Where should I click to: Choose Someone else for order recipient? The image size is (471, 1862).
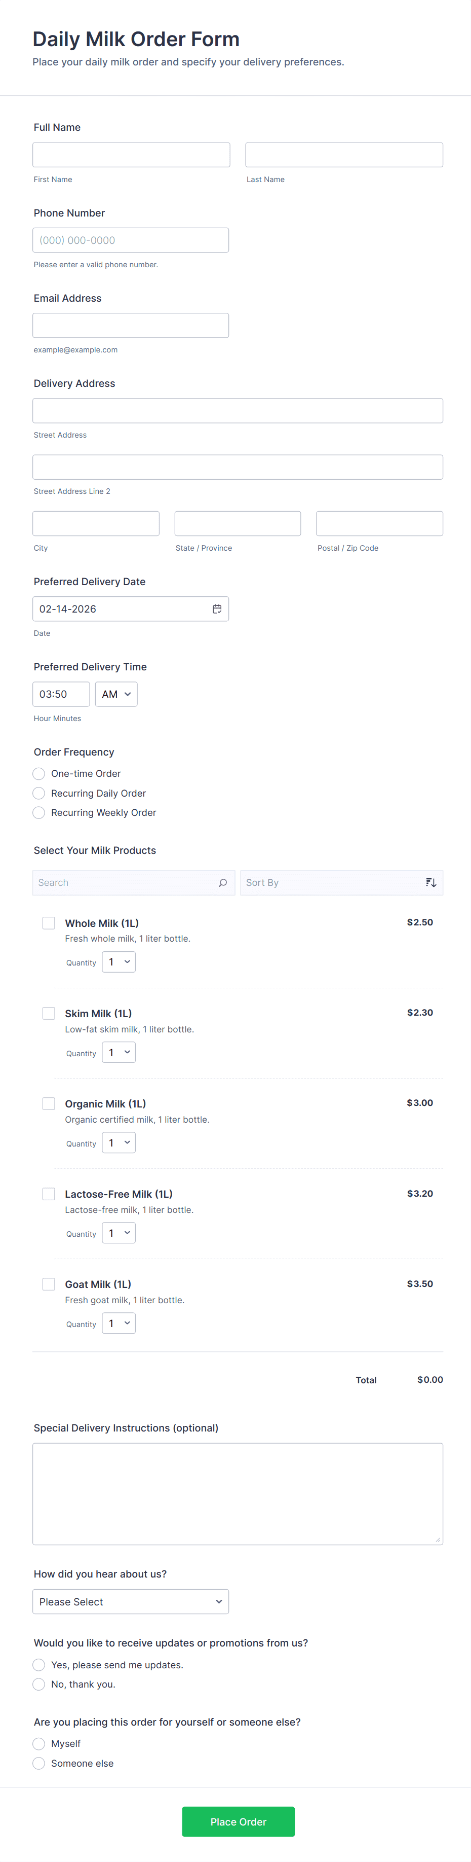click(39, 1763)
